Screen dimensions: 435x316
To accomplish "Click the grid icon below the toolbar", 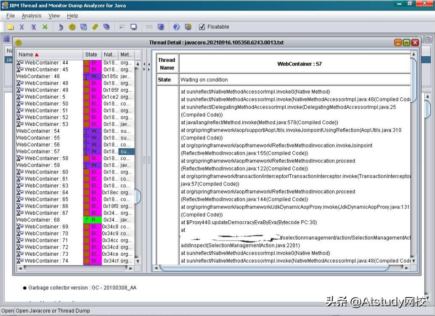I will pos(6,39).
